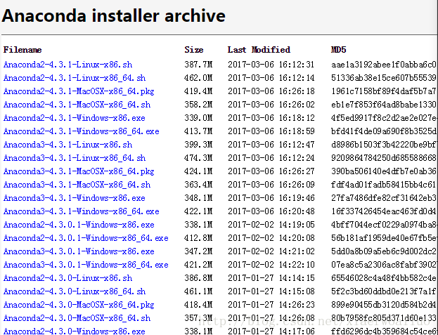The width and height of the screenshot is (438, 335).
Task: Open the Anaconda3-4.3.1-MacOSX-x86_64.pkg link
Action: [79, 171]
